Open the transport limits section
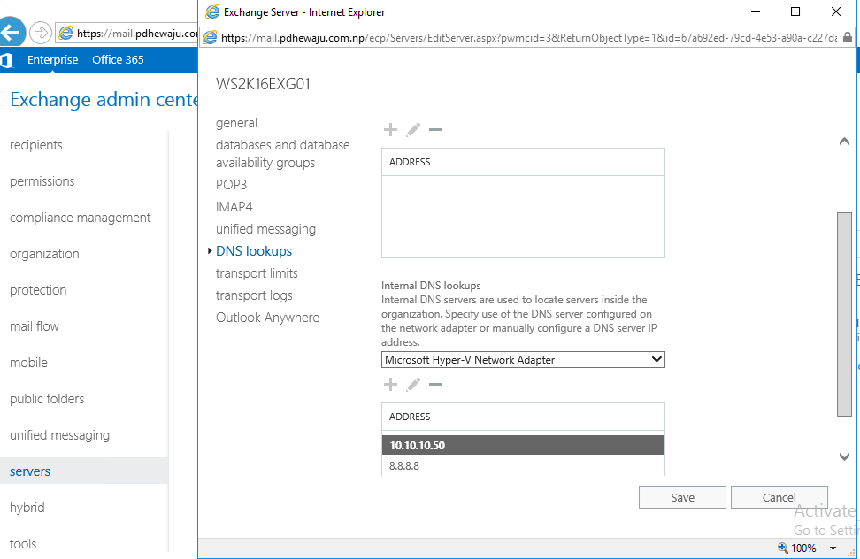 257,273
